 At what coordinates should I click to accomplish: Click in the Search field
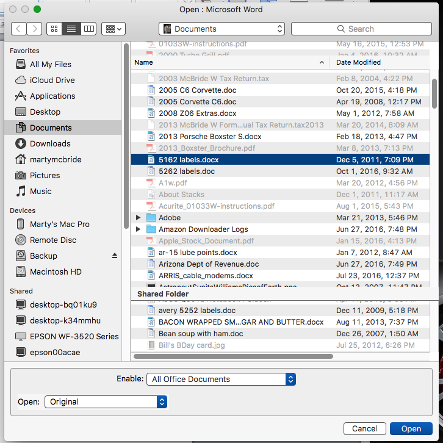361,29
